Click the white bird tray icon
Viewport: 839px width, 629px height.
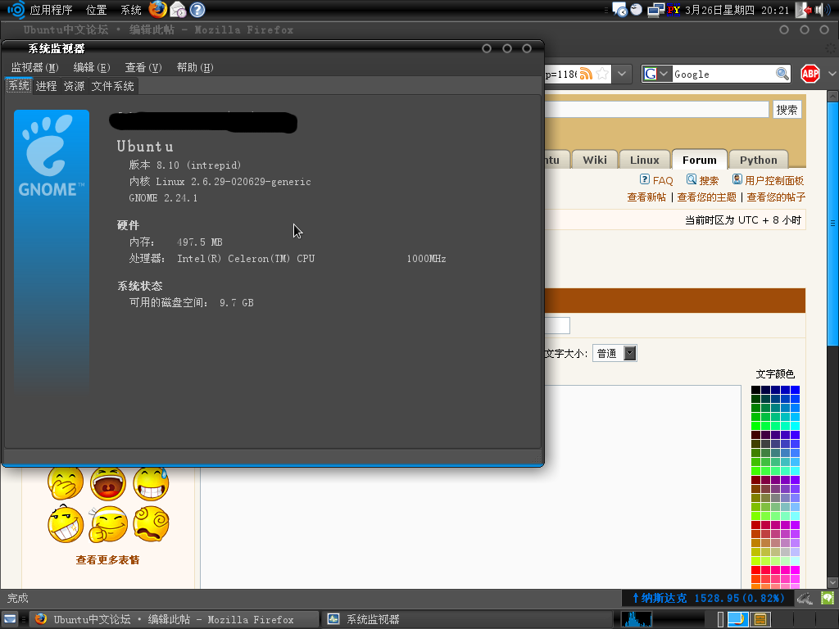[636, 9]
